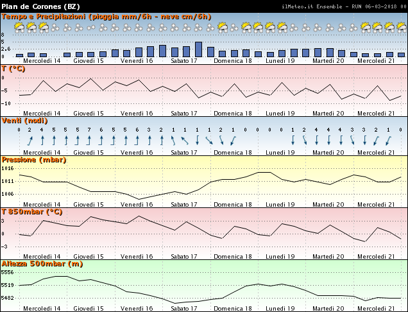
Task: Click the 5519 altitude axis label
Action: pos(7,285)
